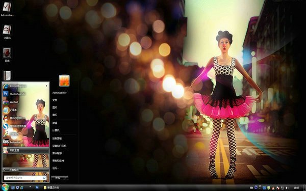The width and height of the screenshot is (306, 191).
Task: Expand All Programs list
Action: [25, 170]
